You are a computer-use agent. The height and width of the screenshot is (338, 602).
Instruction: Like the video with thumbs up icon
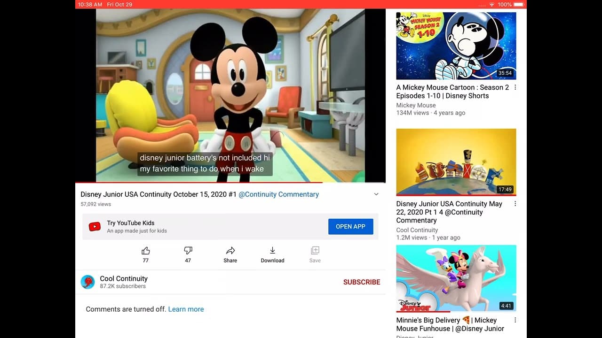146,251
